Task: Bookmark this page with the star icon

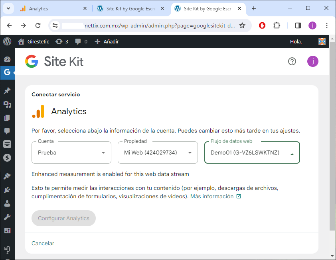Action: (242, 25)
